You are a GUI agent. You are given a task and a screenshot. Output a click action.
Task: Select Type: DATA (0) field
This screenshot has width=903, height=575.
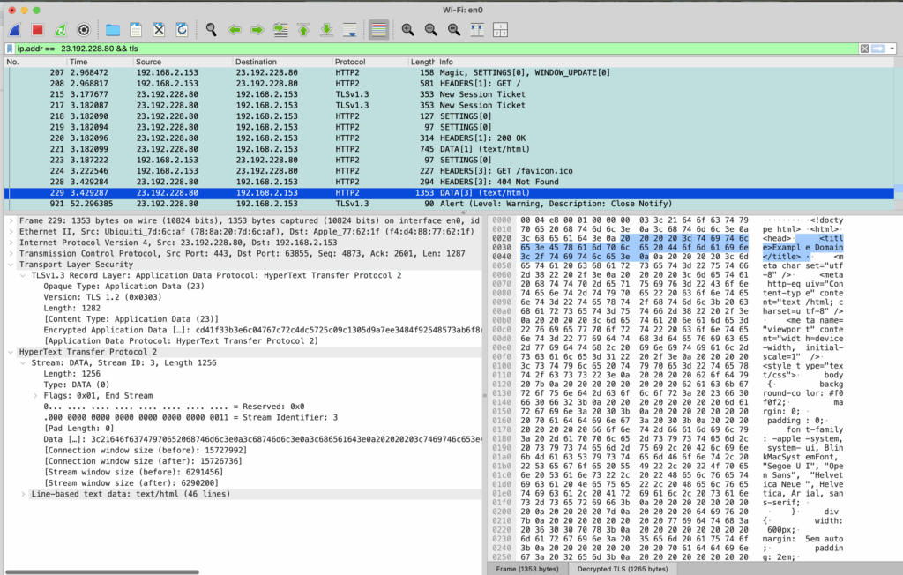tap(78, 385)
